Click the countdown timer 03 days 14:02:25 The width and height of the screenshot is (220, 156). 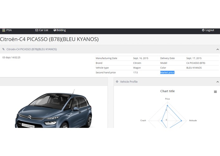(11, 57)
